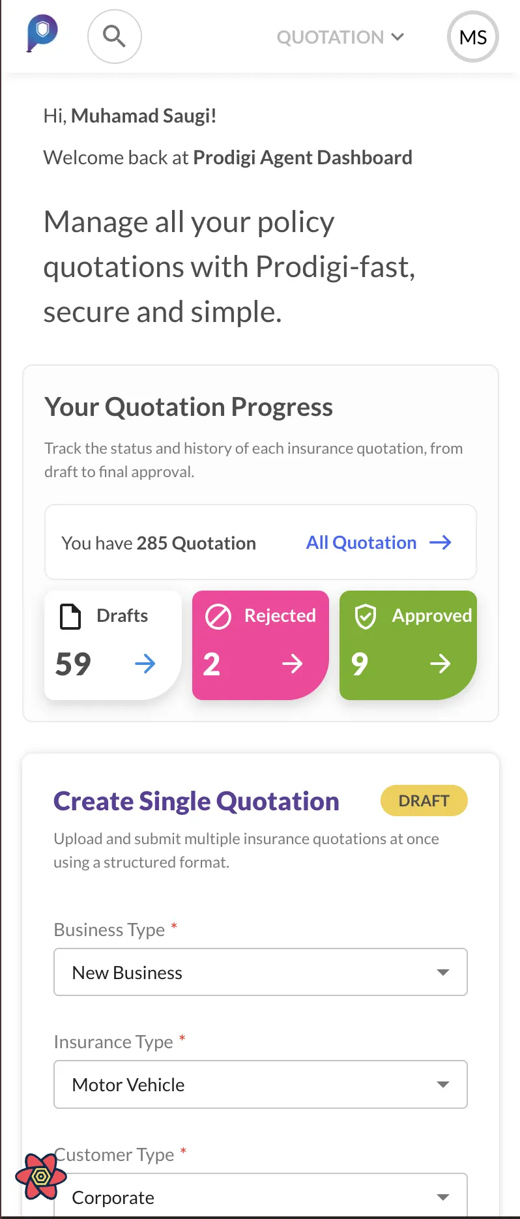Open the pink Rejected quotations card
The image size is (520, 1219).
tap(261, 645)
